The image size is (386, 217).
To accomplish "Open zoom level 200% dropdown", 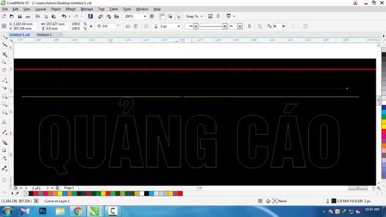I will [x=145, y=16].
